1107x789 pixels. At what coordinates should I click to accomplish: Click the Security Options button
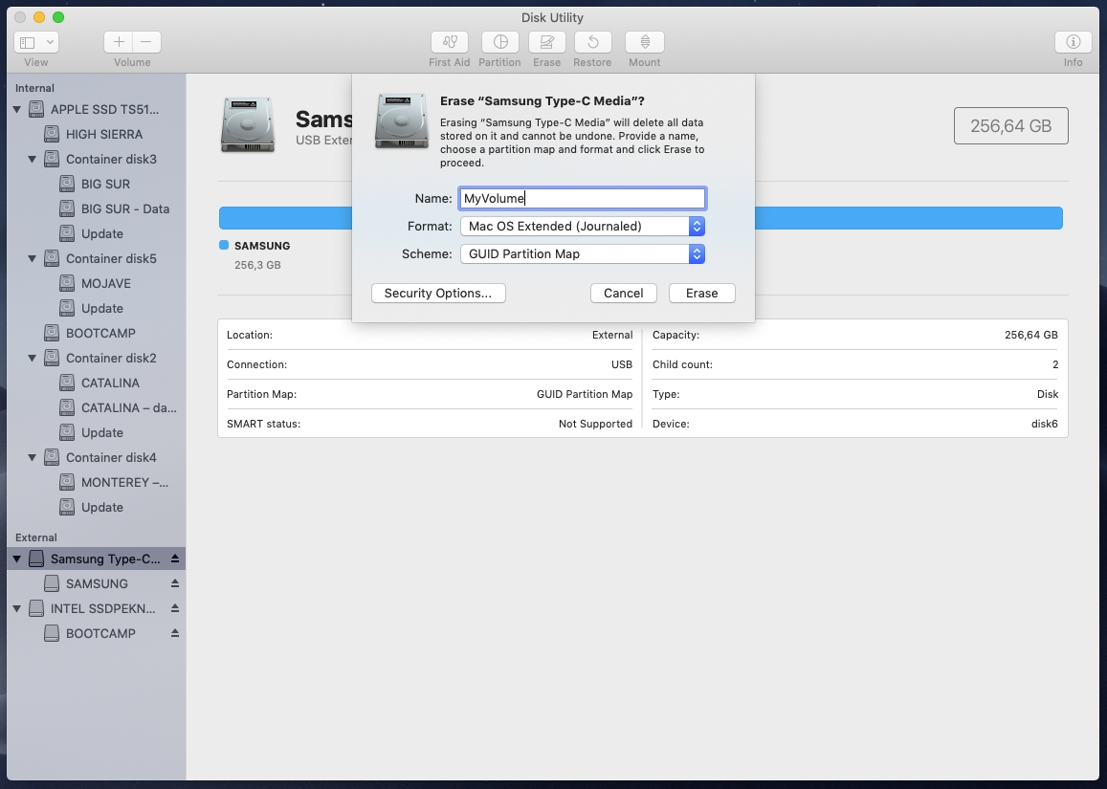438,293
